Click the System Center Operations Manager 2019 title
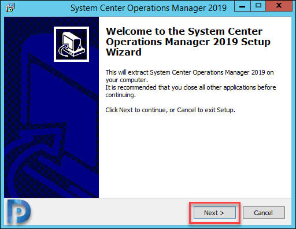 [149, 8]
